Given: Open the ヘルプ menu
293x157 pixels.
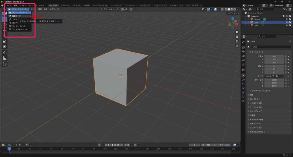Looking at the screenshot, I should pos(41,5).
